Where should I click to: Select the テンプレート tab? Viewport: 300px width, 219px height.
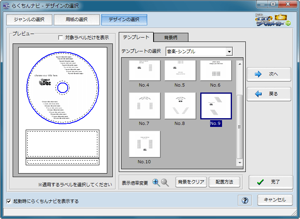pyautogui.click(x=136, y=37)
